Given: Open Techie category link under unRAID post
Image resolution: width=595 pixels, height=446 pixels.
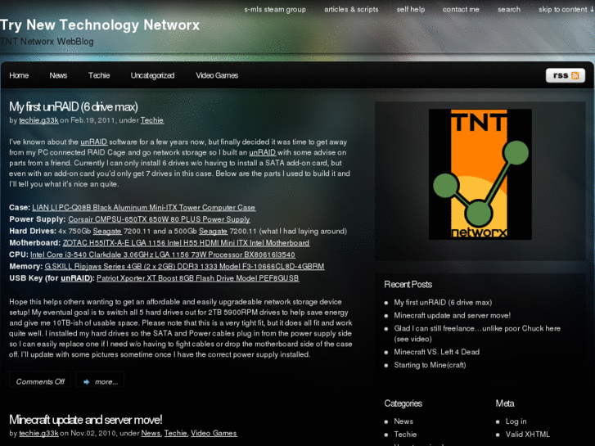Looking at the screenshot, I should click(151, 120).
